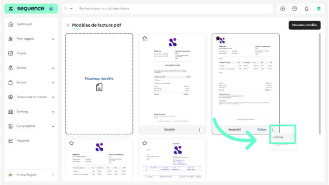Open Ressources humaines menu item
The width and height of the screenshot is (329, 185).
32,97
